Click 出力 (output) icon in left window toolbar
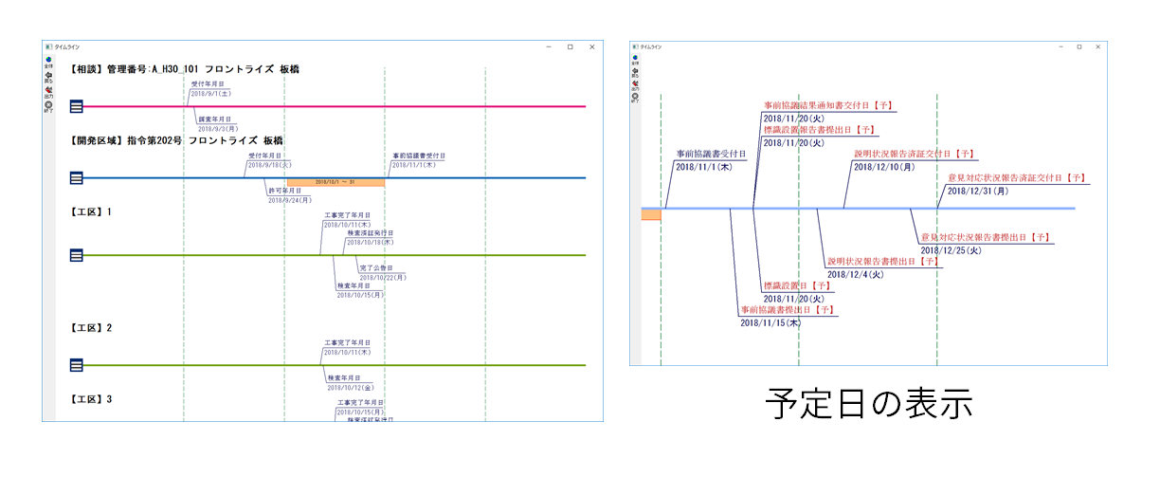 click(x=48, y=91)
